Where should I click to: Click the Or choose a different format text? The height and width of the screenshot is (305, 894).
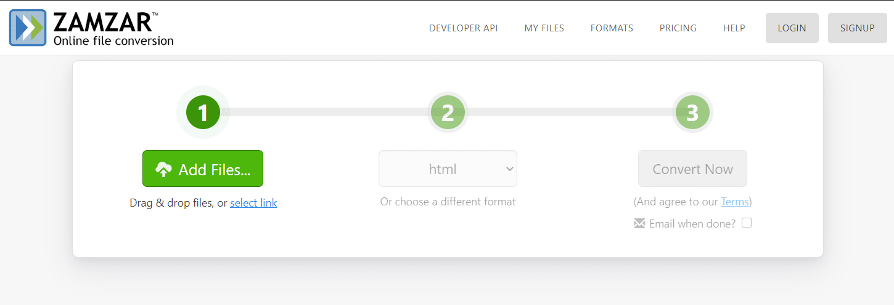[448, 202]
